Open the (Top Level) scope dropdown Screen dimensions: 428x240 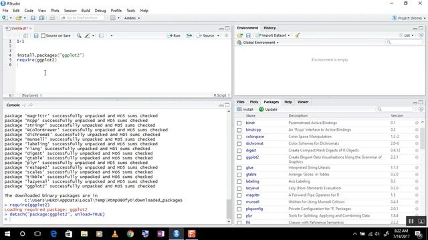(31, 95)
